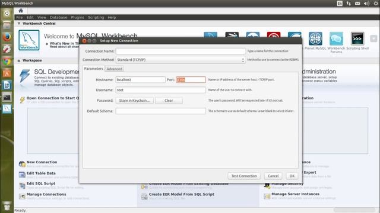Click the Manage Connections icon
This screenshot has height=213, width=380.
22,196
